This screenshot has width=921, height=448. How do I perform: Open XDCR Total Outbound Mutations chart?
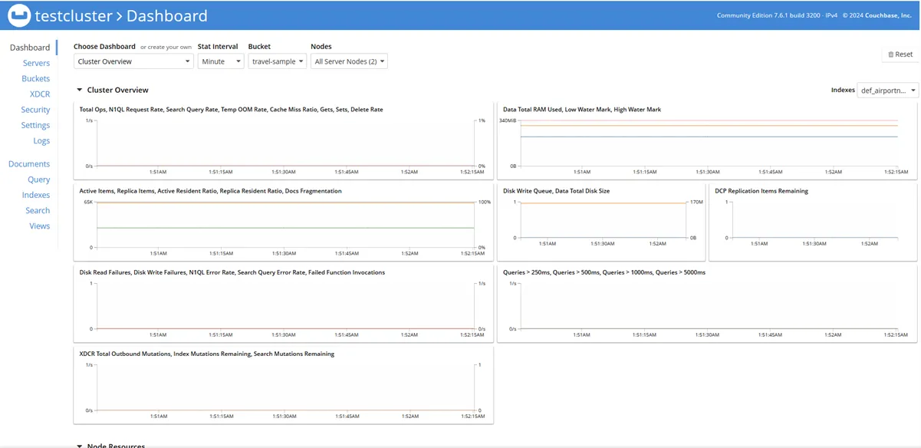click(x=284, y=384)
